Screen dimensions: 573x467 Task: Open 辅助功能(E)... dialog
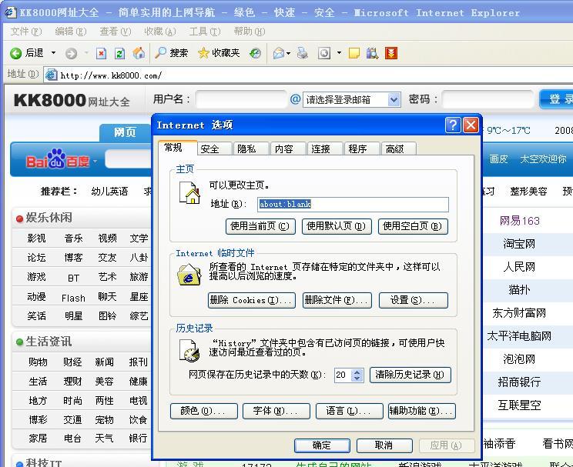click(422, 411)
